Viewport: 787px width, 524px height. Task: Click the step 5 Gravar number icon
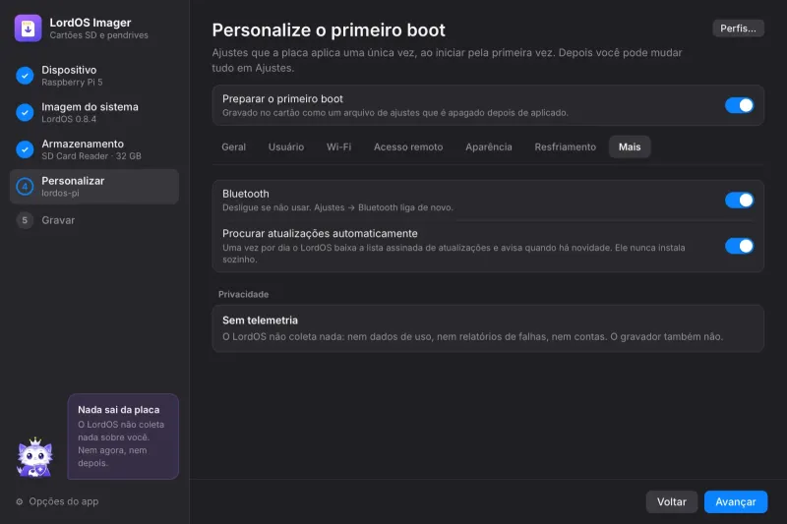(25, 220)
